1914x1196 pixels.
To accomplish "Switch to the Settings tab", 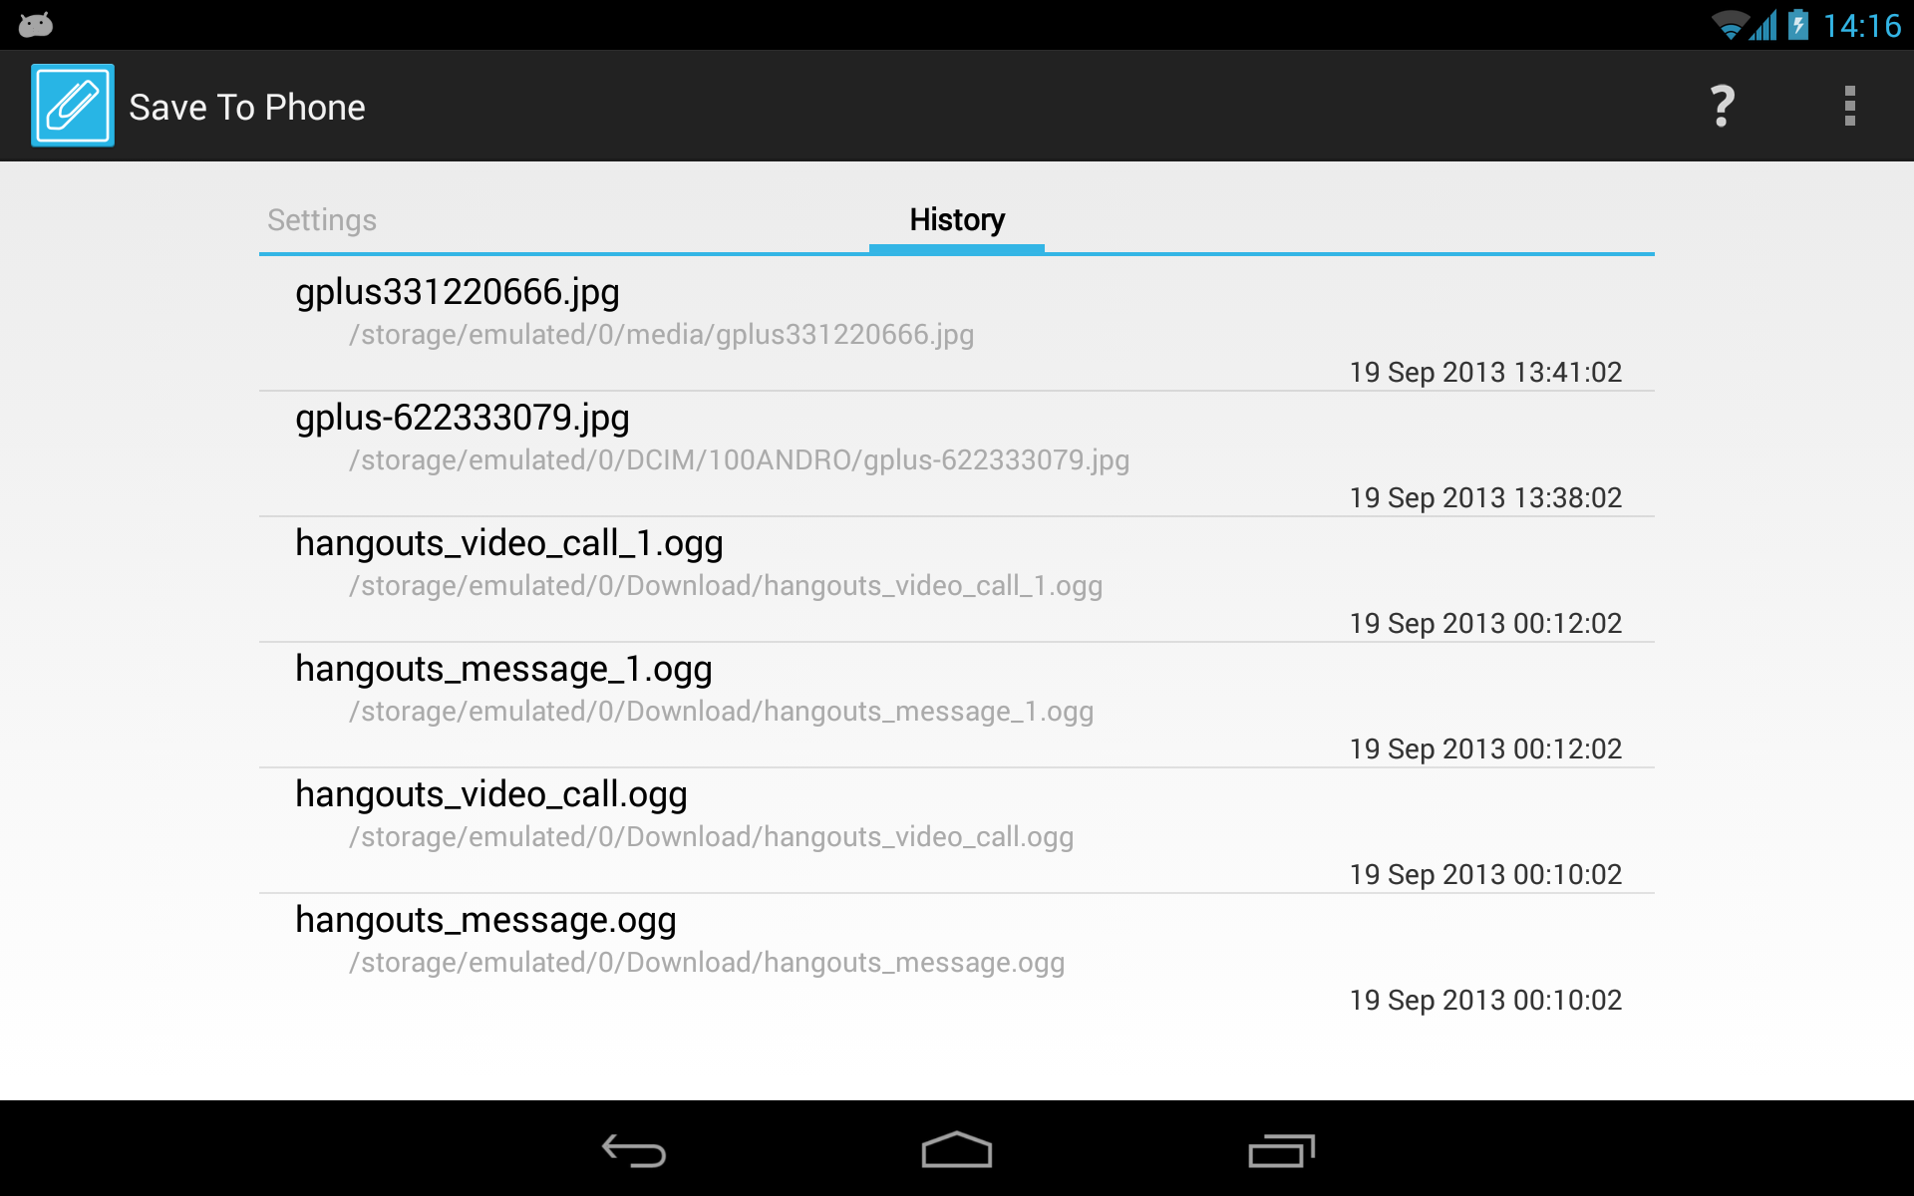I will (x=322, y=220).
